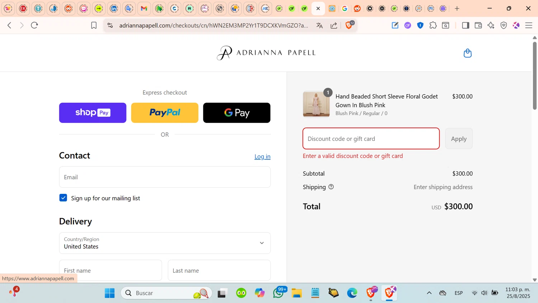Open Windows Start menu
Image resolution: width=538 pixels, height=303 pixels.
[x=110, y=293]
